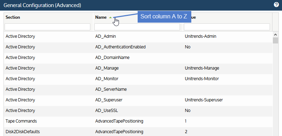
Task: Select AdvancedTapePositioning in the Disk2DiskDefaults row
Action: pyautogui.click(x=119, y=132)
